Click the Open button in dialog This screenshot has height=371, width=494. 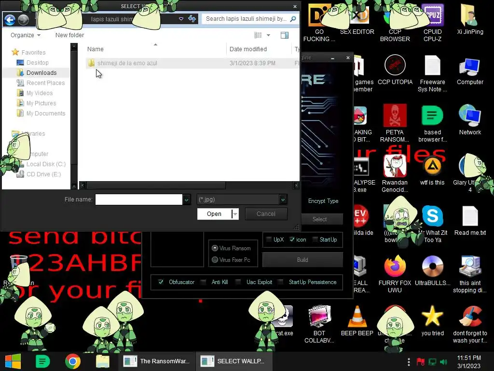coord(214,214)
